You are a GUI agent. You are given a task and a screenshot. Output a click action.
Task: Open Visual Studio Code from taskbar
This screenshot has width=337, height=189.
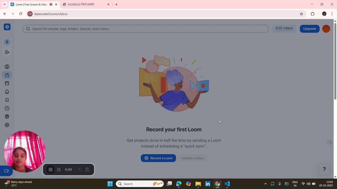tap(227, 184)
